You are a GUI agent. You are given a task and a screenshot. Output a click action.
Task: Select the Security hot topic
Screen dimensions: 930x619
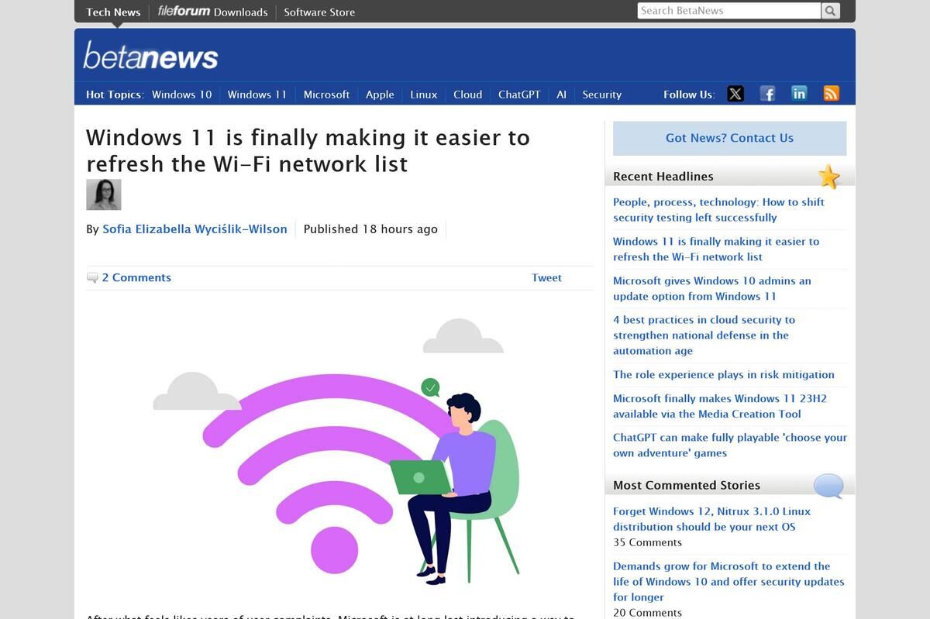click(602, 95)
